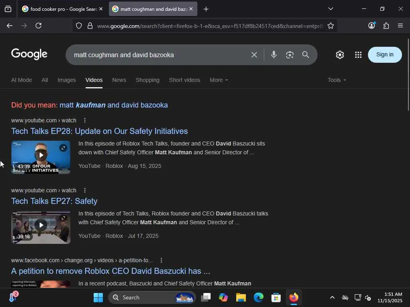Open options for Tech Talks EP27 result
The height and width of the screenshot is (307, 410).
[x=85, y=190]
